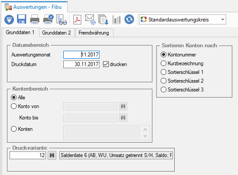Select Sortierschlüssel 3 radio button
This screenshot has width=238, height=175.
point(163,90)
